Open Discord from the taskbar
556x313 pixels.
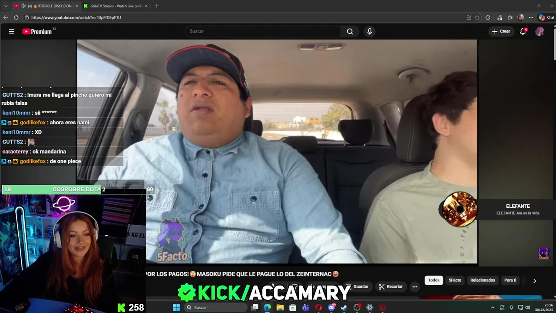(x=331, y=307)
